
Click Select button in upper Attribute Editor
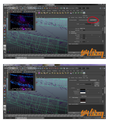coord(74,53)
